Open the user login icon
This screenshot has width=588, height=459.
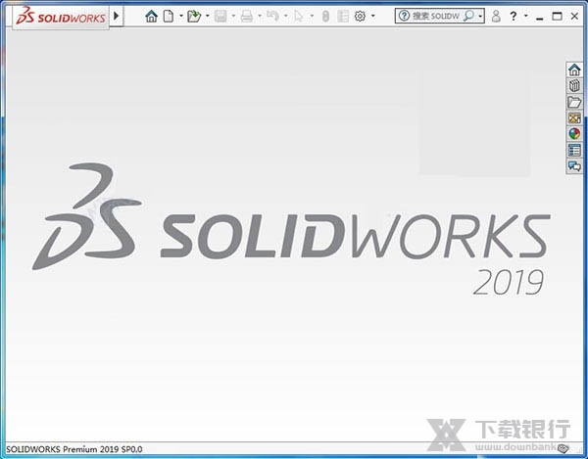pyautogui.click(x=496, y=16)
